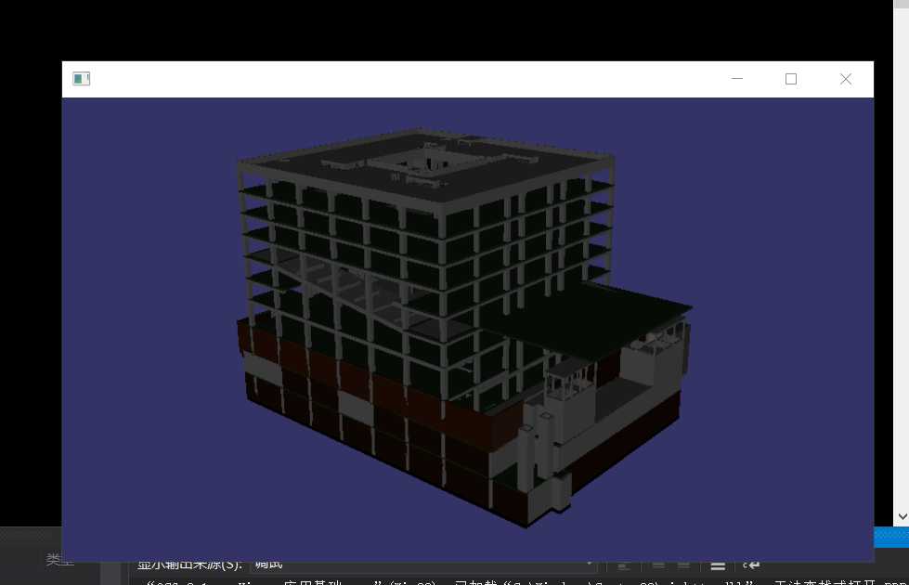
Task: Clear all output in the Output panel toolbar
Action: pos(718,565)
